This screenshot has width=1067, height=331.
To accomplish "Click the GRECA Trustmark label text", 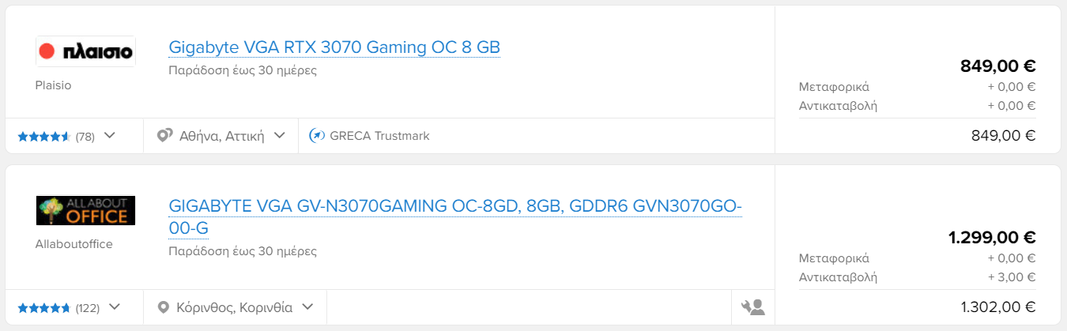I will click(x=379, y=136).
